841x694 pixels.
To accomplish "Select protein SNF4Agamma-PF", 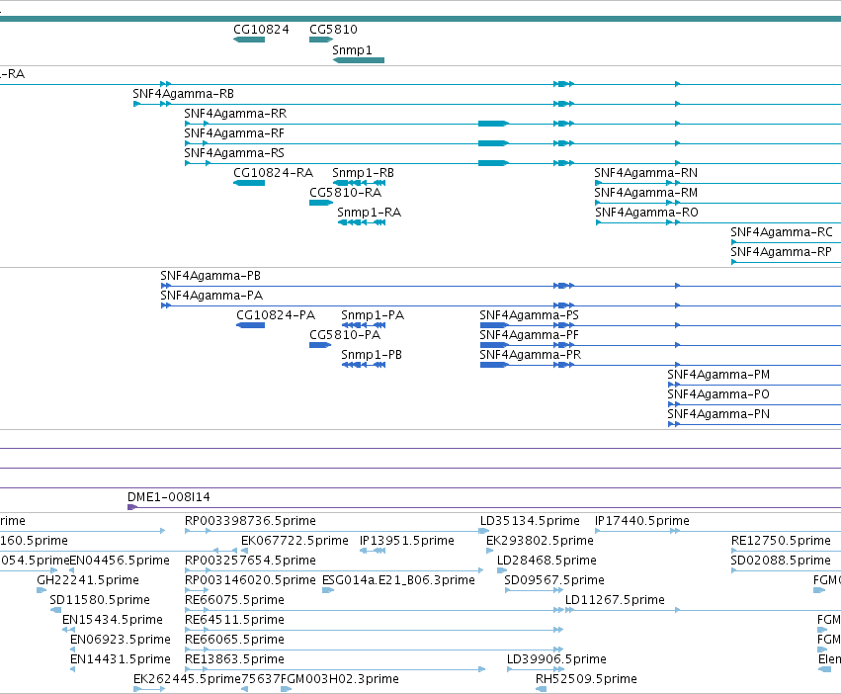I will [x=529, y=335].
